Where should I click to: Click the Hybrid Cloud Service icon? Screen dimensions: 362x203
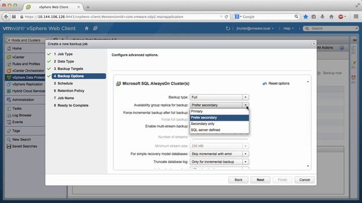point(9,91)
